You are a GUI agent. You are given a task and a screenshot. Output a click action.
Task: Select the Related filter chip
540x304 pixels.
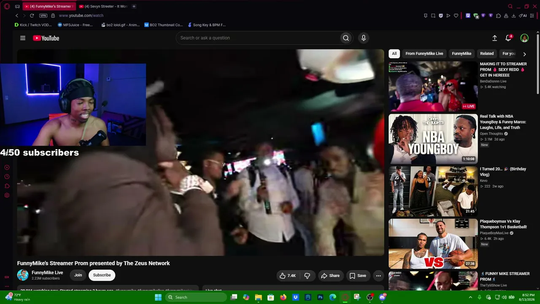(486, 54)
